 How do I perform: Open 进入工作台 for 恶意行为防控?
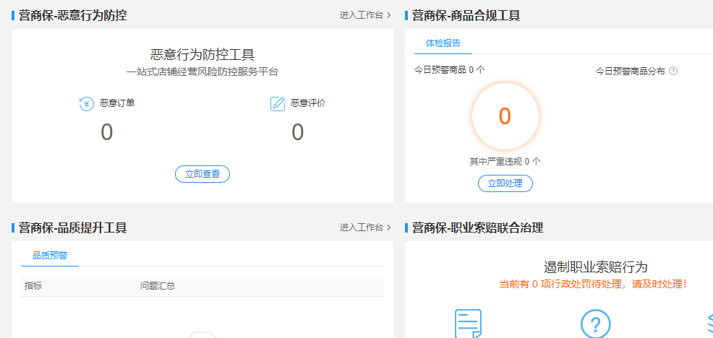click(365, 15)
